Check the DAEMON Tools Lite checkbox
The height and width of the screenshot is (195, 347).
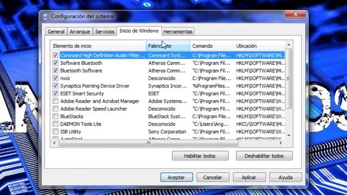55,124
